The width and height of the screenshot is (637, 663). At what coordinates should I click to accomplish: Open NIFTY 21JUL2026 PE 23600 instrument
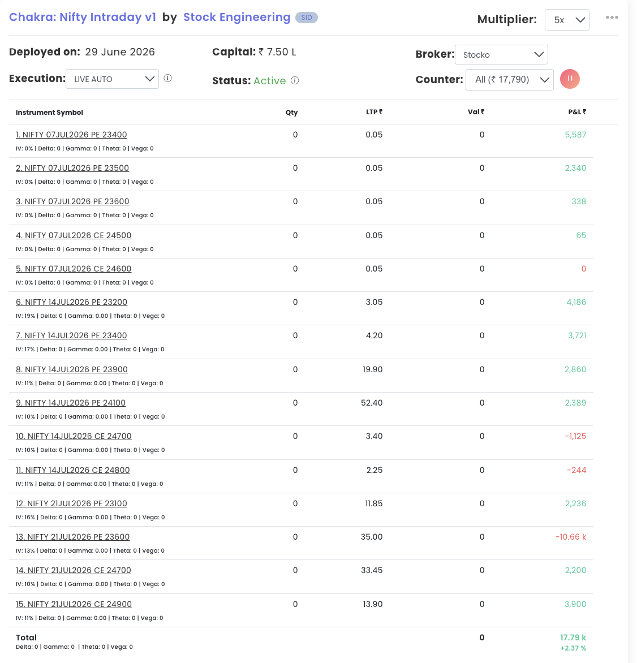tap(73, 537)
